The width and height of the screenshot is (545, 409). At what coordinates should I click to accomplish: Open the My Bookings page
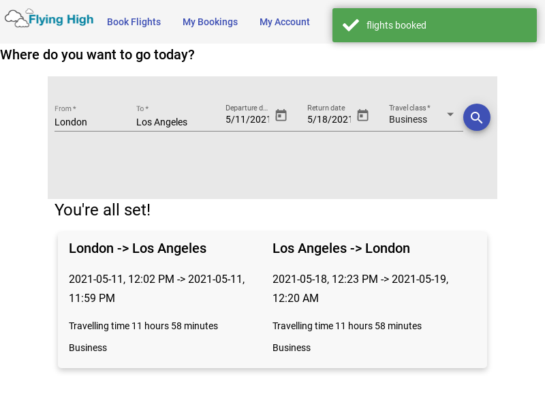210,22
